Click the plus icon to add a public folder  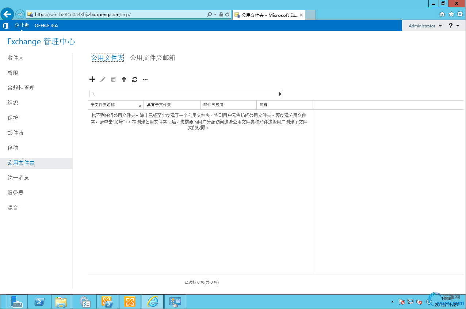click(92, 79)
